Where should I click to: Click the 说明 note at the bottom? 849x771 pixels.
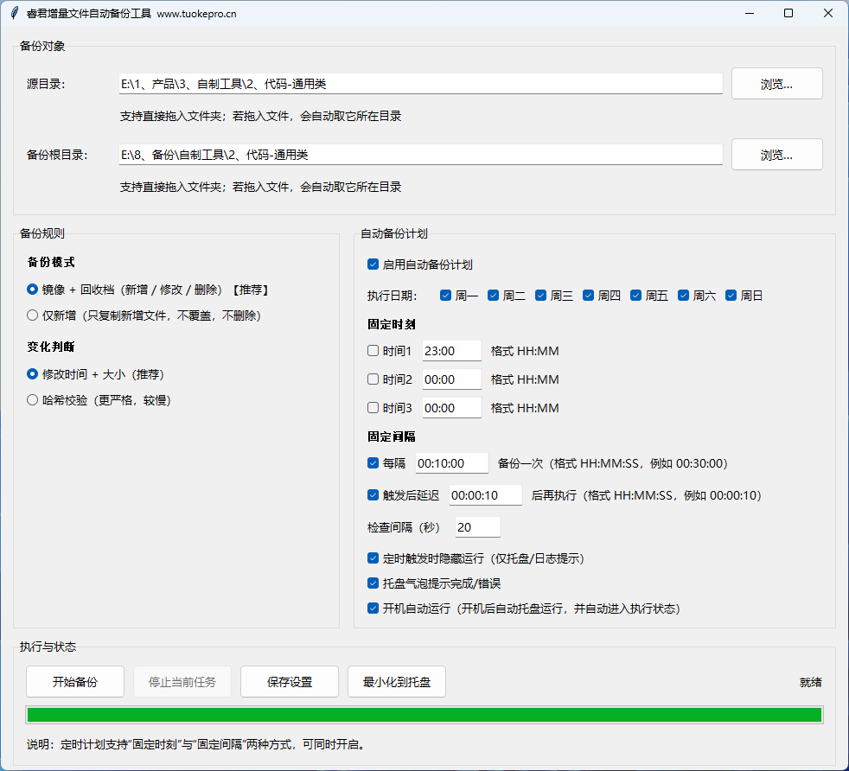(198, 744)
